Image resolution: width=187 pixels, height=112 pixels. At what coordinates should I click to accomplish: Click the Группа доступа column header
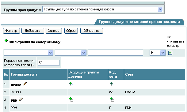39,74
